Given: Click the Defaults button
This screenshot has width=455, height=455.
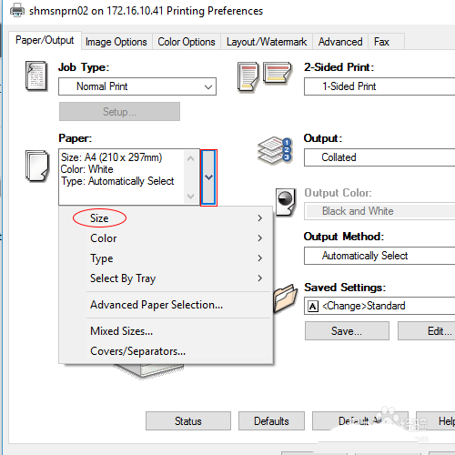Looking at the screenshot, I should tap(271, 420).
